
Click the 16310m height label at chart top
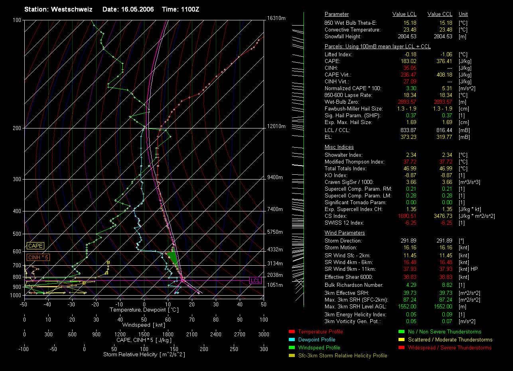(x=276, y=18)
